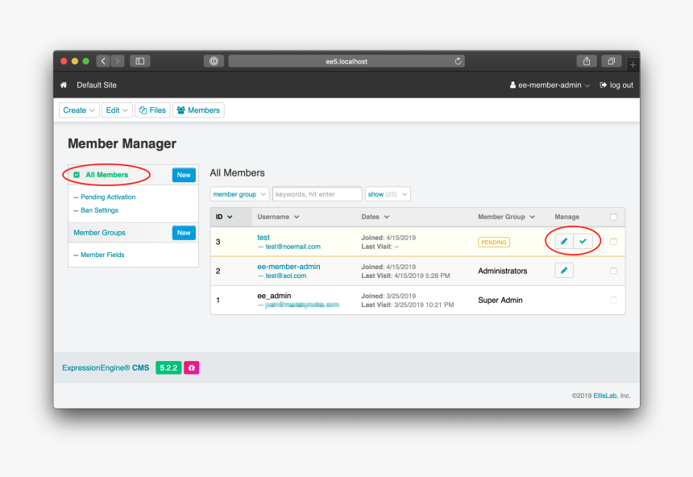Open the EllisLab link in the footer

coord(605,396)
